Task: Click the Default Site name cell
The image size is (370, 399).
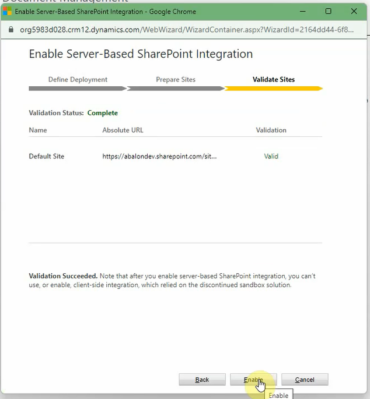Action: click(47, 156)
